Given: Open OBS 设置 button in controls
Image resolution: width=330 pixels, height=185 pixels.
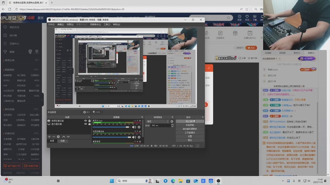Looking at the screenshot, I should tap(190, 136).
